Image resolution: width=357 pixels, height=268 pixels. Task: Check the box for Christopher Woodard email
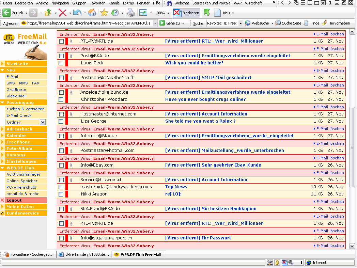coord(61,99)
